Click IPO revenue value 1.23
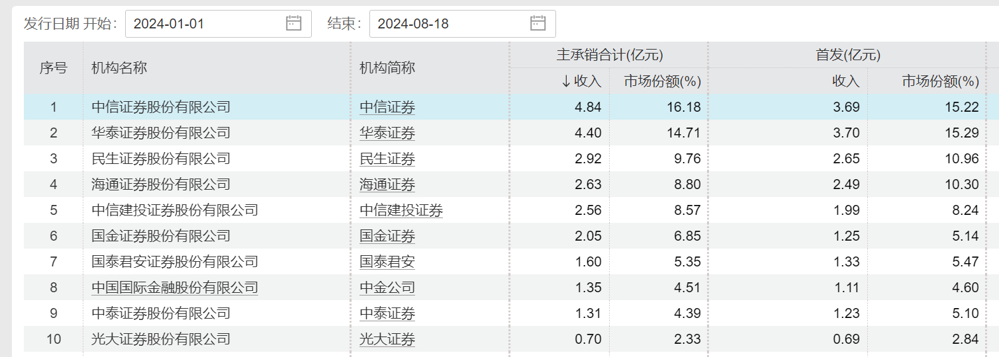999x357 pixels. click(x=846, y=313)
